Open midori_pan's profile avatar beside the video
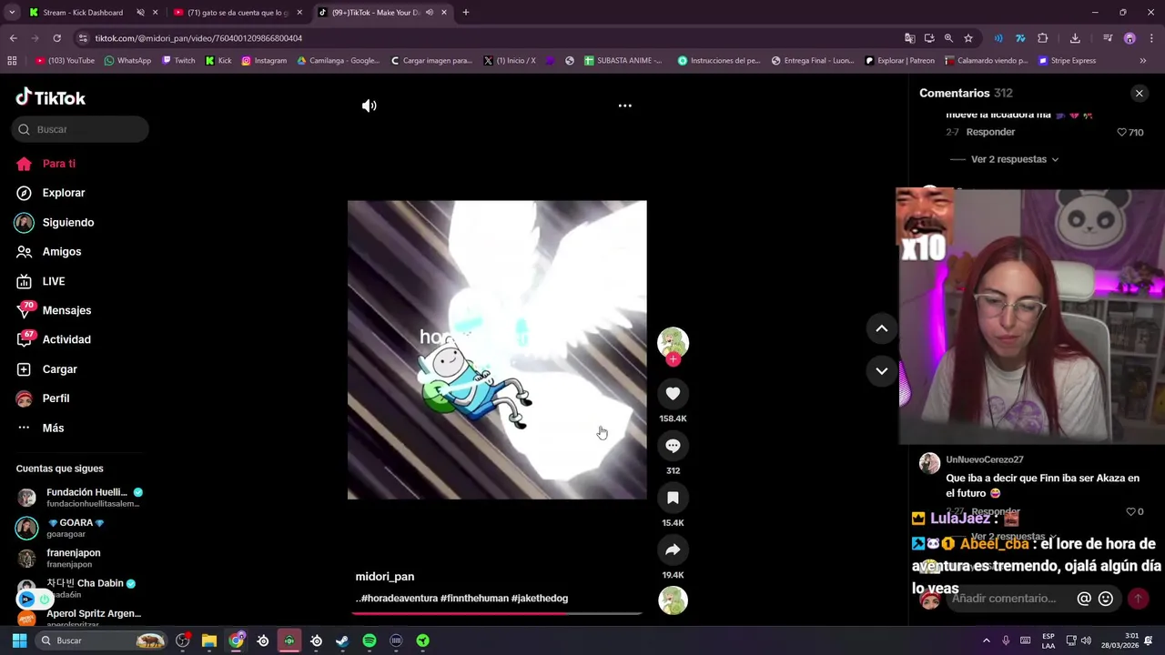 pyautogui.click(x=673, y=342)
